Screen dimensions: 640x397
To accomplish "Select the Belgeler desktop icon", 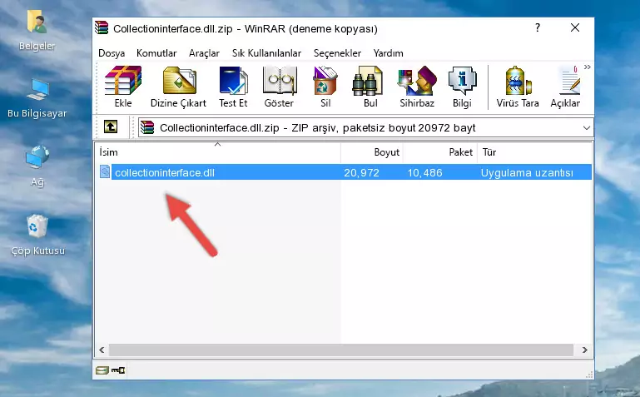I will coord(37,31).
